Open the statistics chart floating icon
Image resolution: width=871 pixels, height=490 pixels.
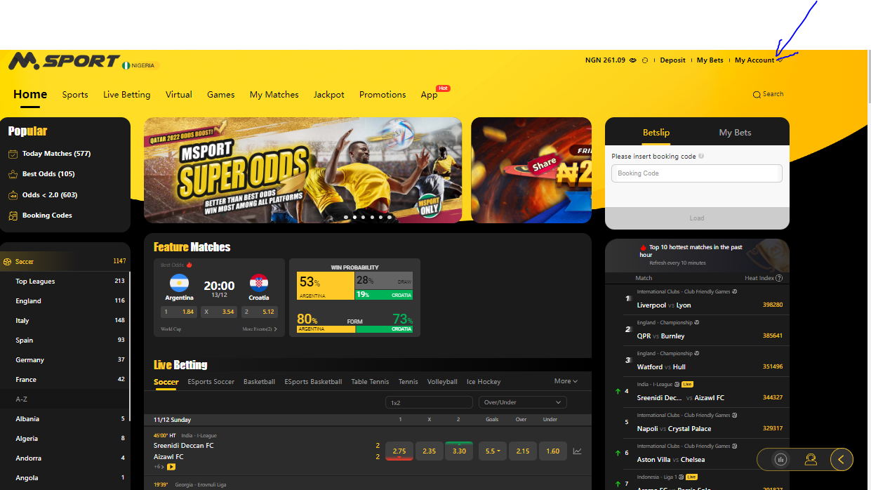780,460
